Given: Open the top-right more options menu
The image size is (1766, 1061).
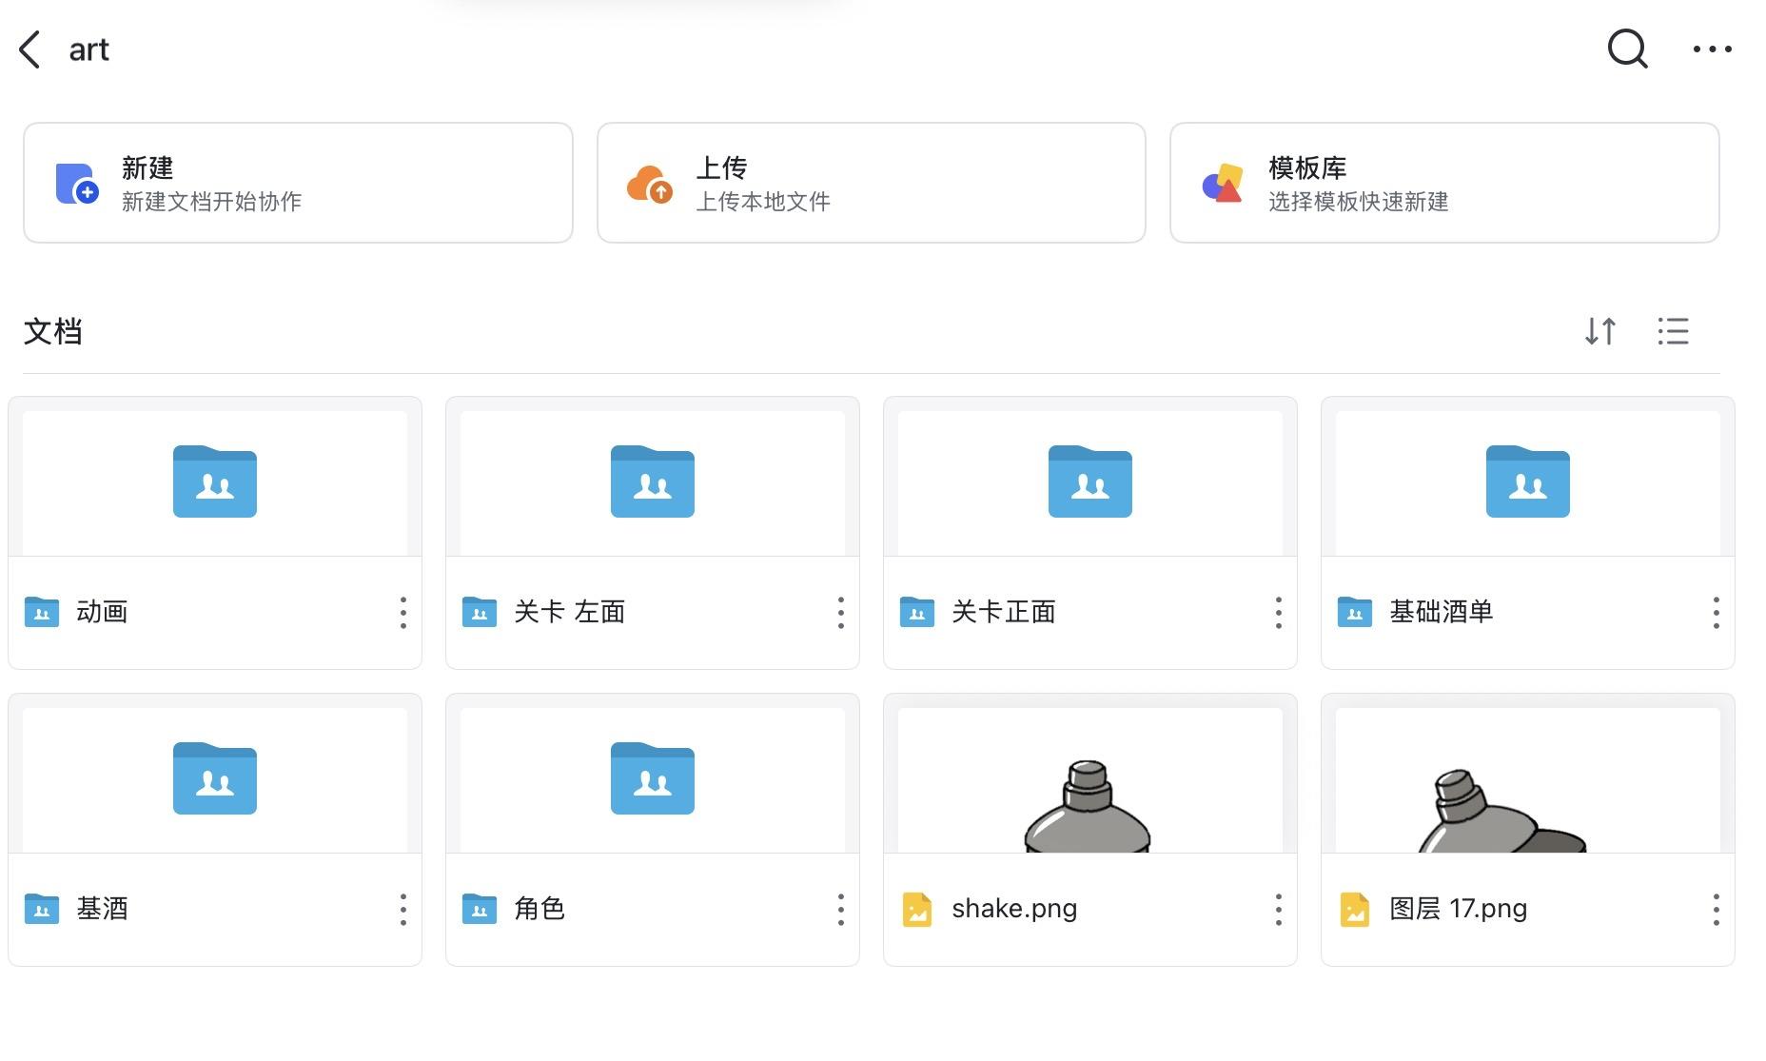Looking at the screenshot, I should [x=1712, y=49].
